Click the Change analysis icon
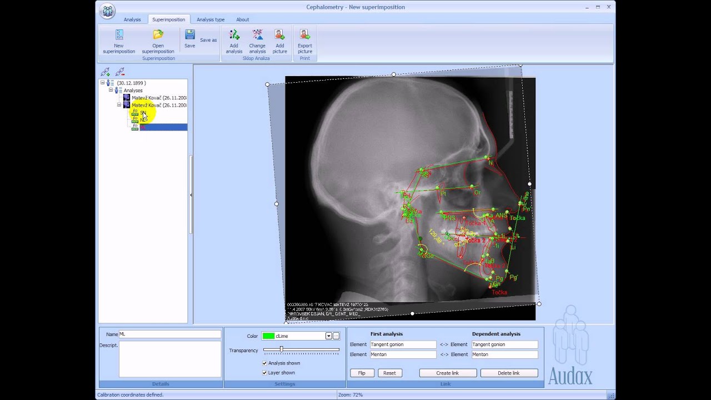711x400 pixels. coord(257,35)
